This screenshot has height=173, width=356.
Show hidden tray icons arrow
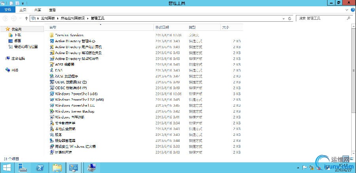(298, 168)
